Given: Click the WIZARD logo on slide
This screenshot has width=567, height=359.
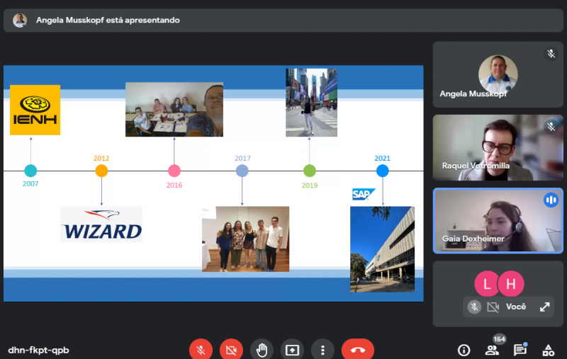Looking at the screenshot, I should [x=101, y=224].
